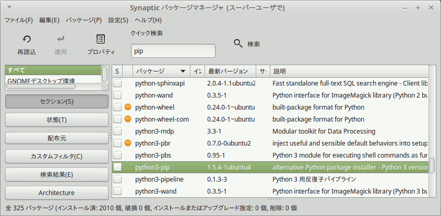Viewport: 441px width, 216px height.
Task: Click the package list vertical scrollbar thumb
Action: tap(432, 165)
